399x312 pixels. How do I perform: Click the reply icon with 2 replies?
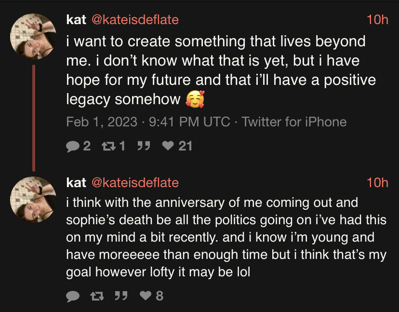[72, 146]
